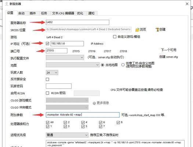Toggle the 自定义游戏/模组 checkbox

coord(114,37)
